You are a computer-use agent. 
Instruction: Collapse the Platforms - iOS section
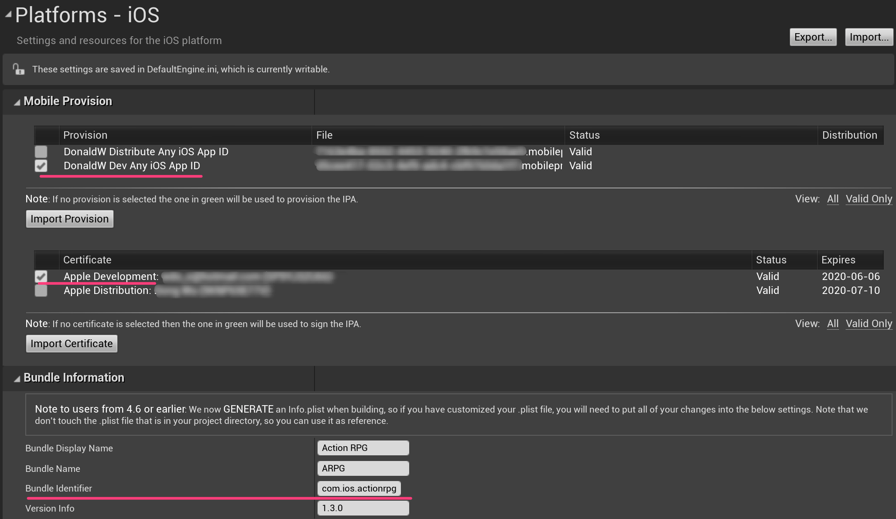pos(8,15)
